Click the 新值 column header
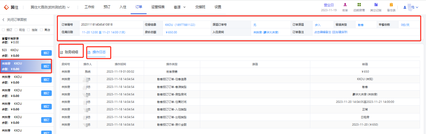Screen dimensions: 426x134 tap(365, 64)
